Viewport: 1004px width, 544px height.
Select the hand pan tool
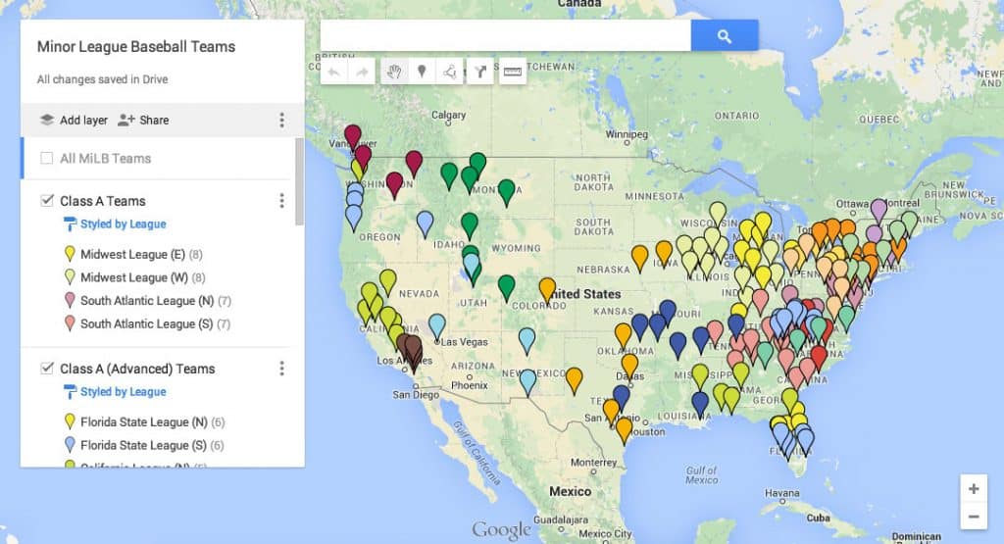point(394,72)
